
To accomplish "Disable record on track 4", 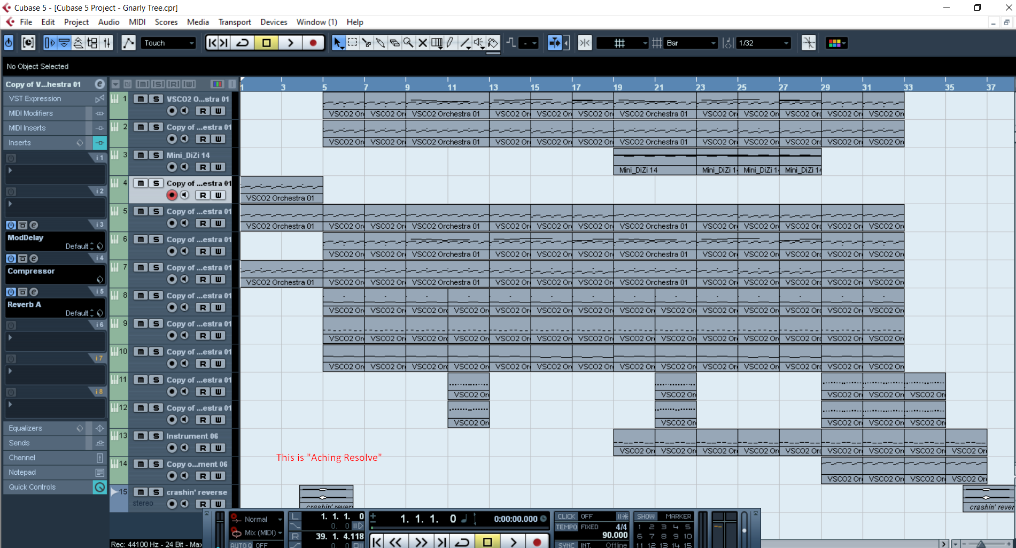I will click(172, 195).
